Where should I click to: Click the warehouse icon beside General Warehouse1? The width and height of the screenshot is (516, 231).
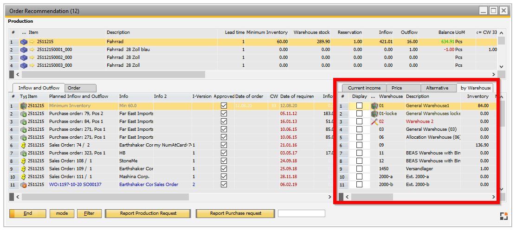click(374, 106)
